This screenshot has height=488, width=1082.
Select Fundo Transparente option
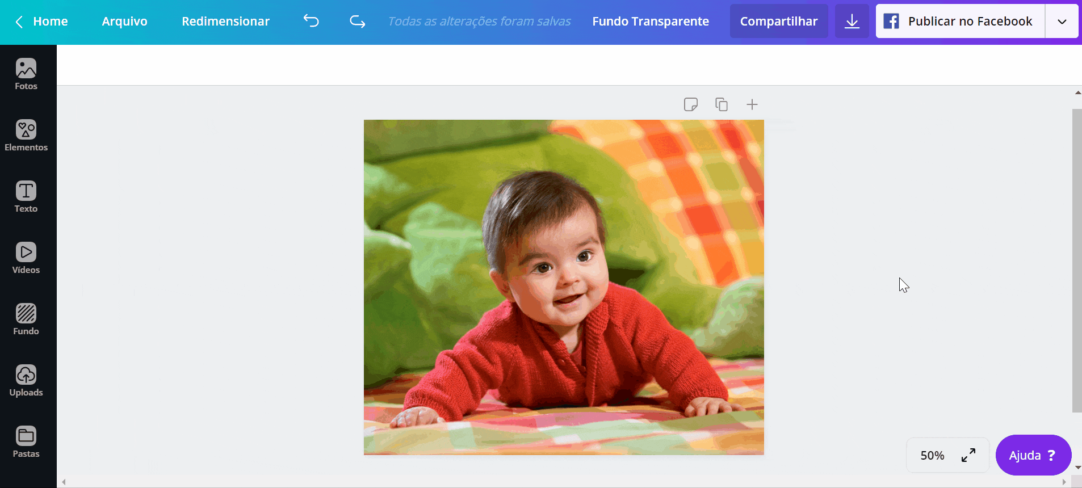click(651, 21)
